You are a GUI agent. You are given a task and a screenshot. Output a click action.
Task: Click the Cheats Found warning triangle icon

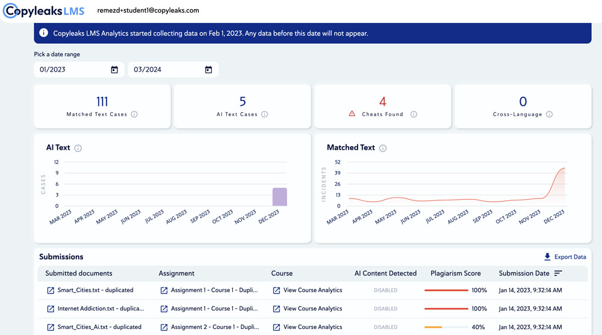(352, 114)
